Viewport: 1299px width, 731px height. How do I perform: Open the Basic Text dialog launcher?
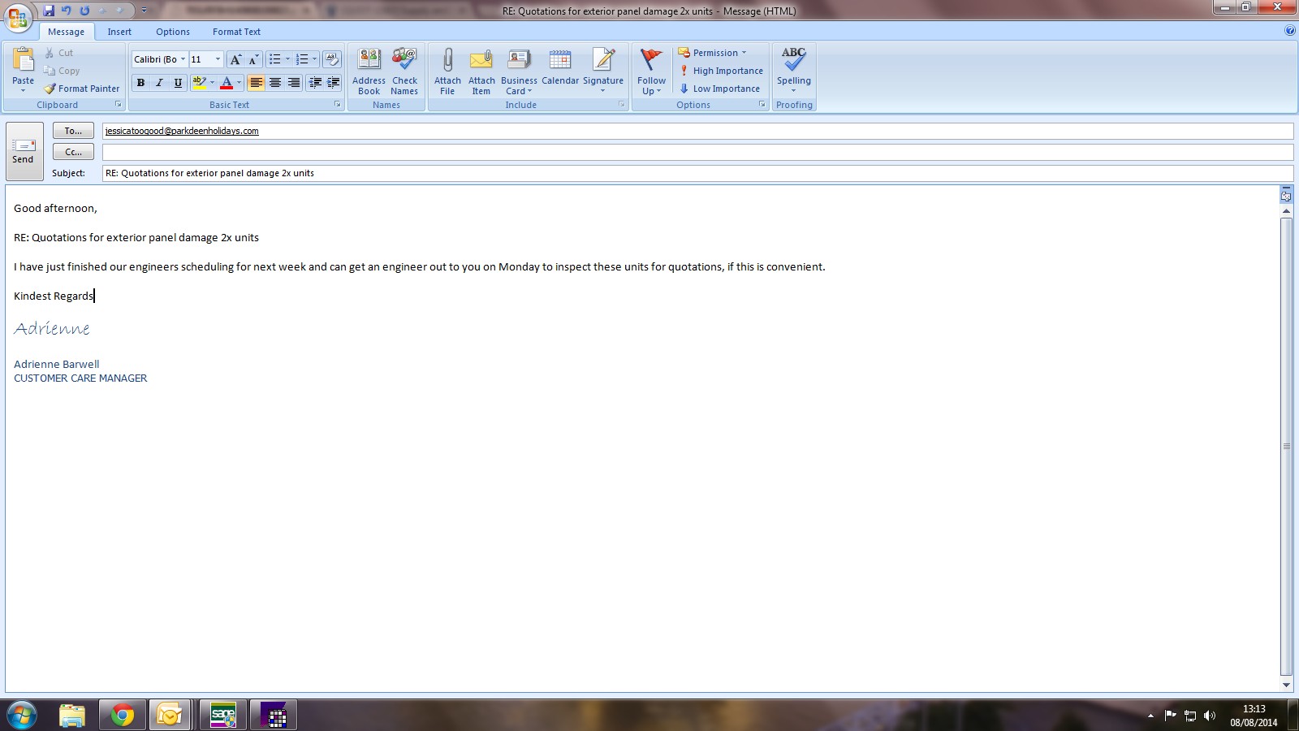(338, 105)
